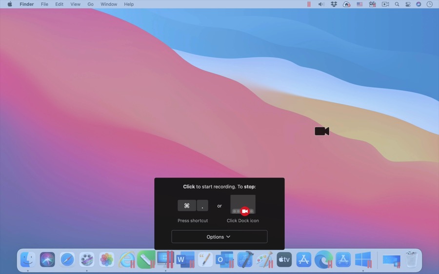Screen dimensions: 439x274
Task: Open the volume control in menu bar
Action: [x=321, y=4]
